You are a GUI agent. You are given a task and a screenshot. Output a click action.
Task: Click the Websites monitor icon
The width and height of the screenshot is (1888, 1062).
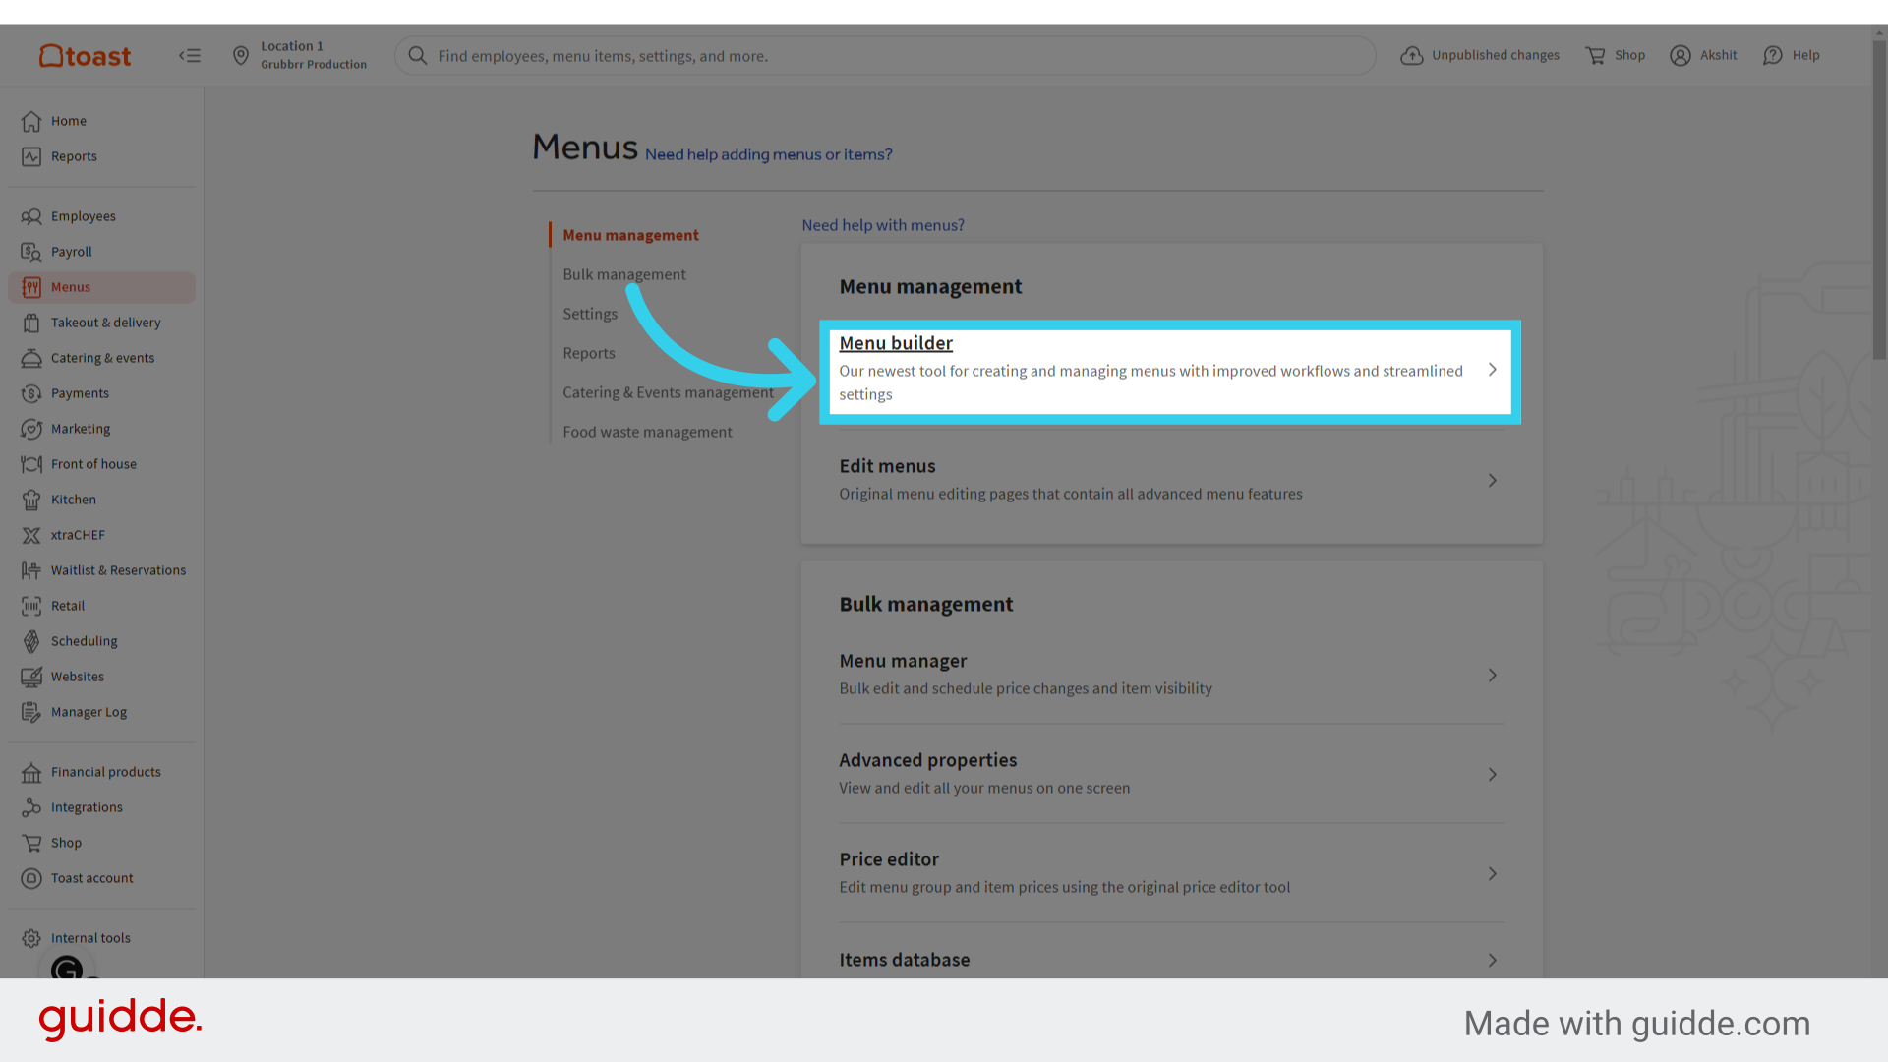click(x=31, y=677)
